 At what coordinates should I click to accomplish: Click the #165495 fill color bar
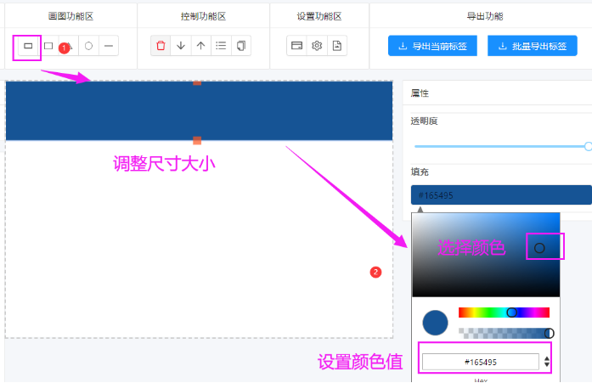tap(500, 195)
